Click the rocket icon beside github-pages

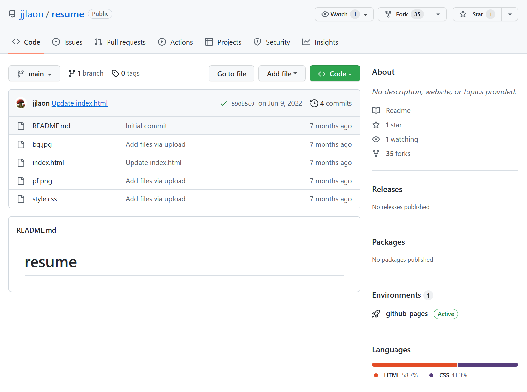click(x=376, y=314)
